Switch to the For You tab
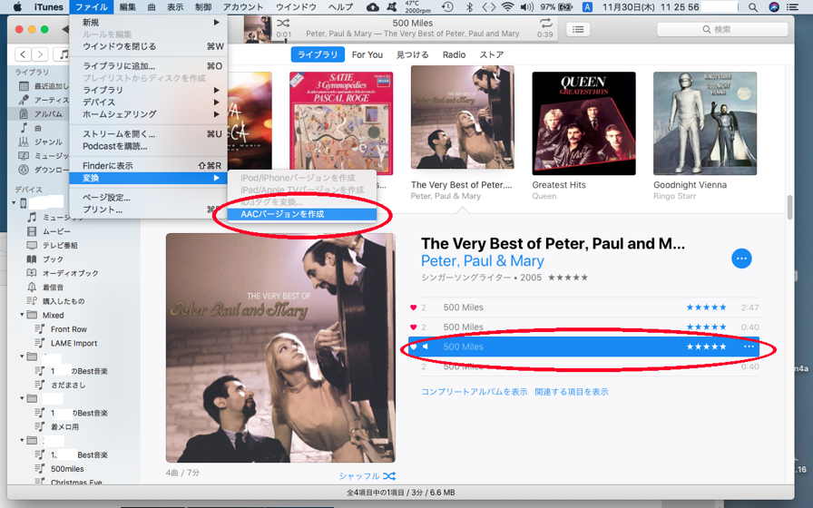 click(x=367, y=54)
